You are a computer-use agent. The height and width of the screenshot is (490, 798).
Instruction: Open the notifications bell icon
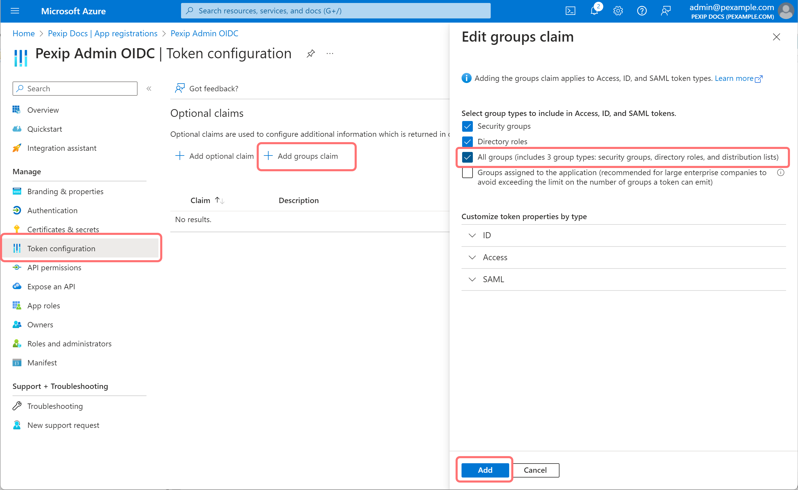[594, 11]
